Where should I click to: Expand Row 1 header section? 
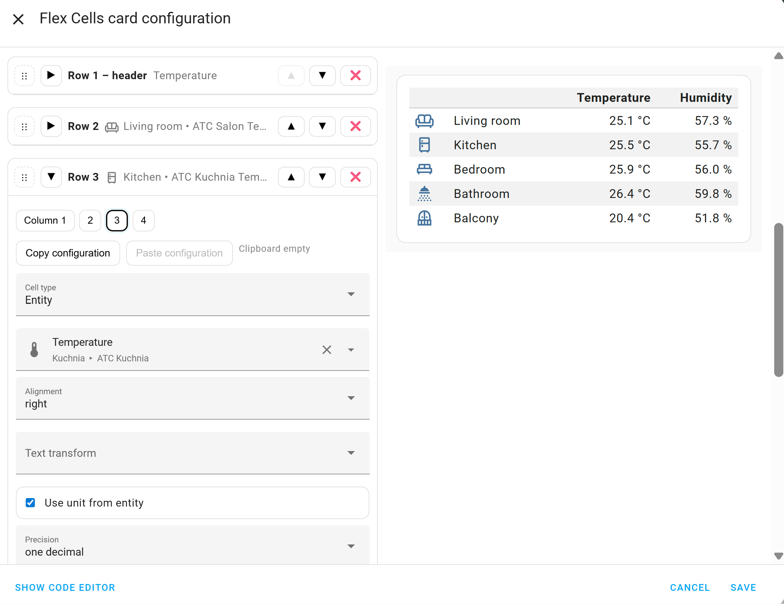[51, 76]
